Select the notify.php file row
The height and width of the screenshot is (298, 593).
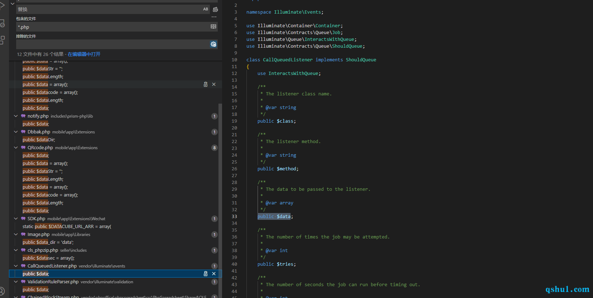pos(116,116)
